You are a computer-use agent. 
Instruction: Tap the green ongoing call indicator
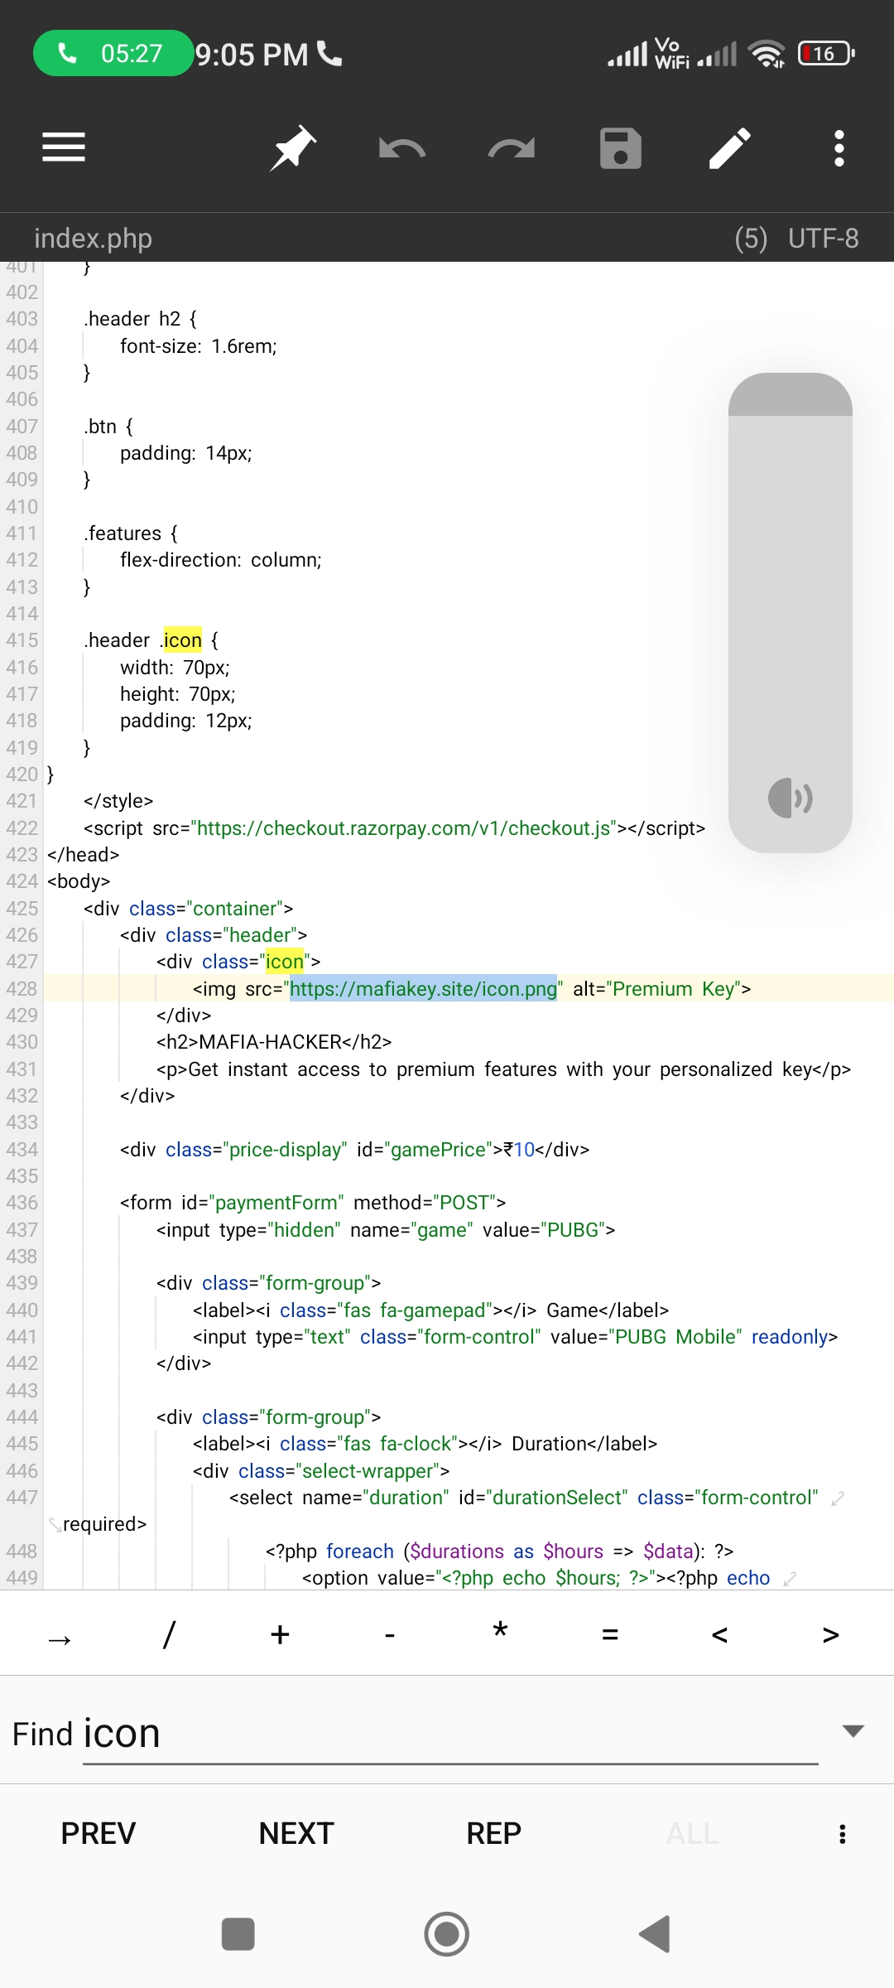tap(113, 53)
